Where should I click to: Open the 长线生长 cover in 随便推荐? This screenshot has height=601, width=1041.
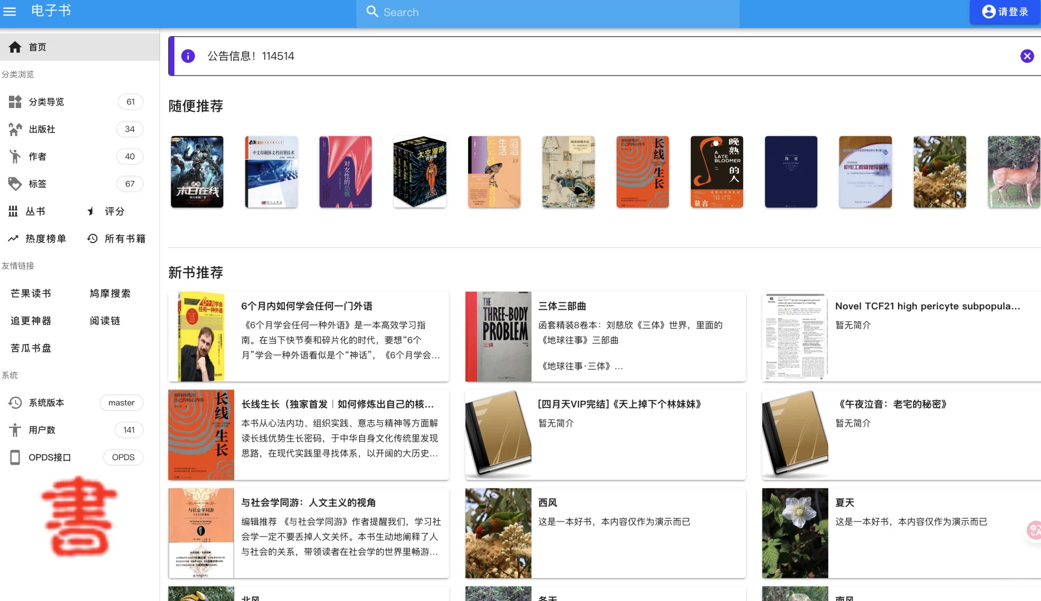[x=642, y=172]
